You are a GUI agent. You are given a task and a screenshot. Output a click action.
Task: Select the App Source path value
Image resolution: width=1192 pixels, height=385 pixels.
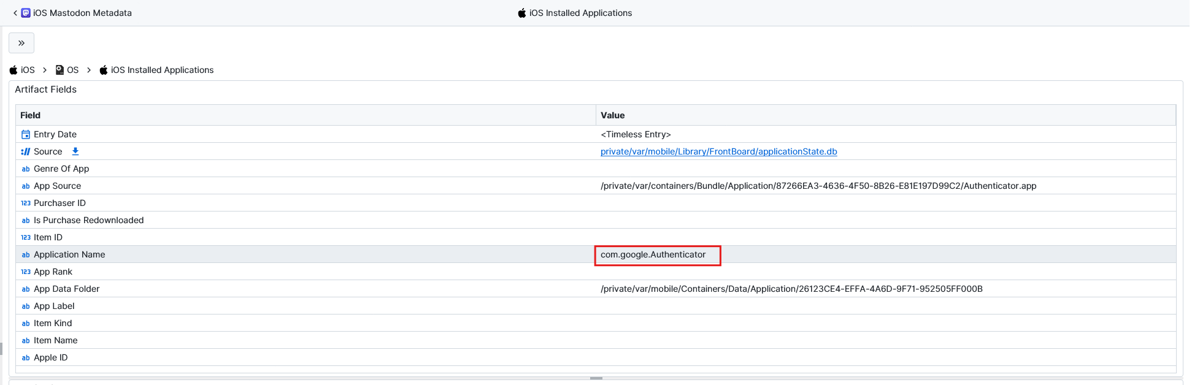(818, 186)
